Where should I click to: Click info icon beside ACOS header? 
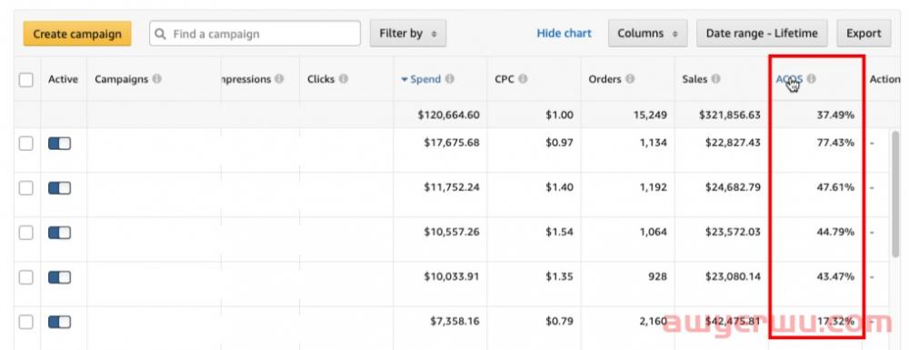click(x=811, y=79)
